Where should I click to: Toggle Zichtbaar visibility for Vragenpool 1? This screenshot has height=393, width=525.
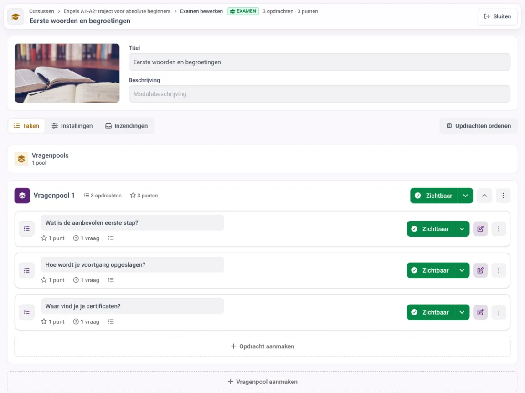click(434, 196)
